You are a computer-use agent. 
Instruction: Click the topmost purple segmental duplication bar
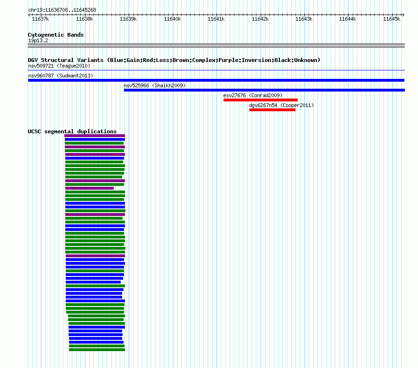(x=94, y=136)
